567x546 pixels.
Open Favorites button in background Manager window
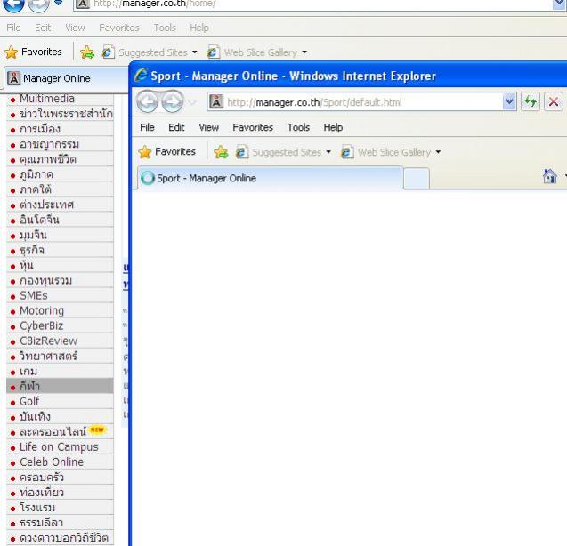pyautogui.click(x=33, y=52)
